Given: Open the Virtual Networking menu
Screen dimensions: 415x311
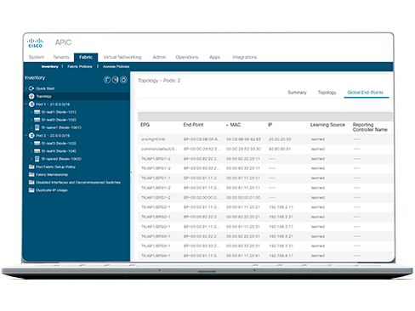Looking at the screenshot, I should click(122, 57).
